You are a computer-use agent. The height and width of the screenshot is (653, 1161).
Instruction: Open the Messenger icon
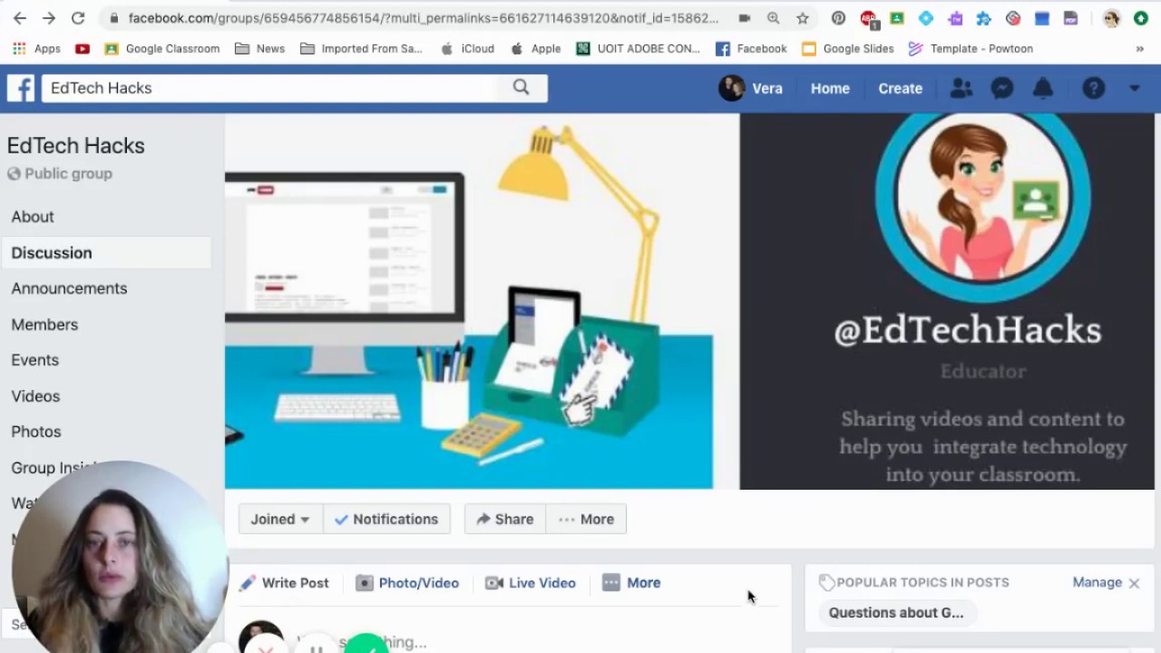coord(1001,88)
